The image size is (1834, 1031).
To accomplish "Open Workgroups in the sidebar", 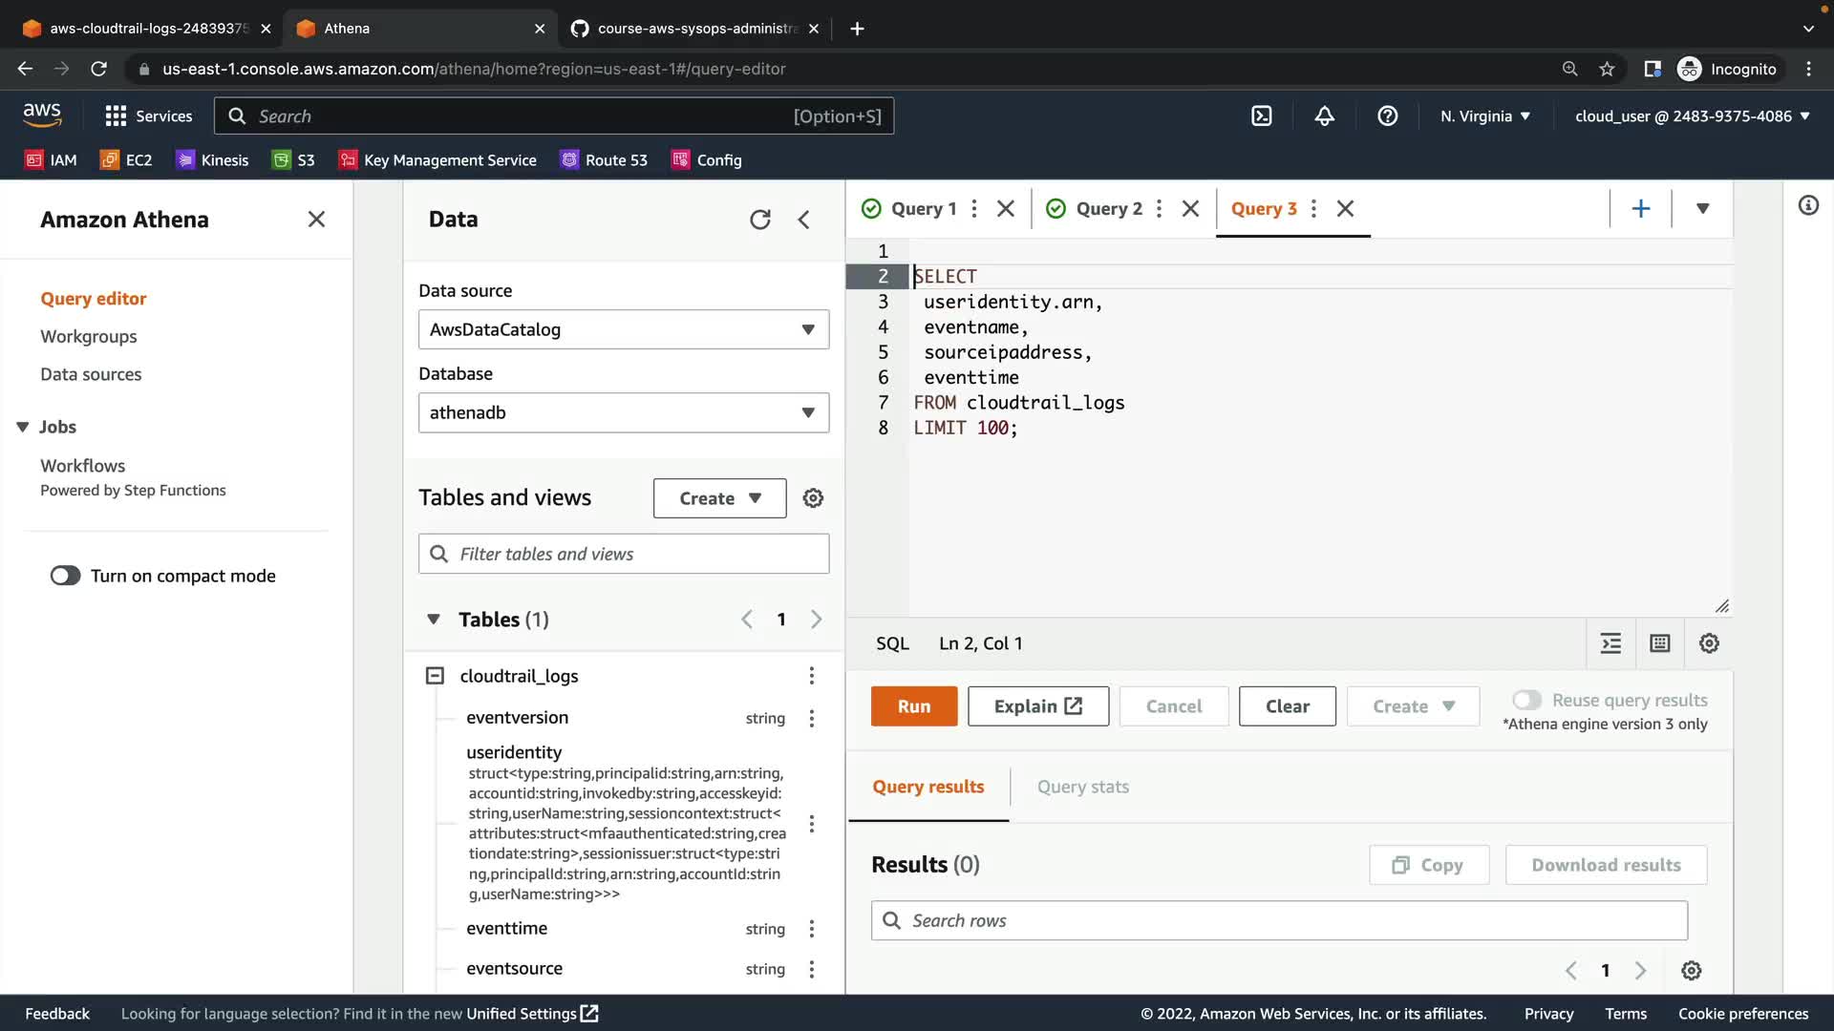I will [88, 336].
